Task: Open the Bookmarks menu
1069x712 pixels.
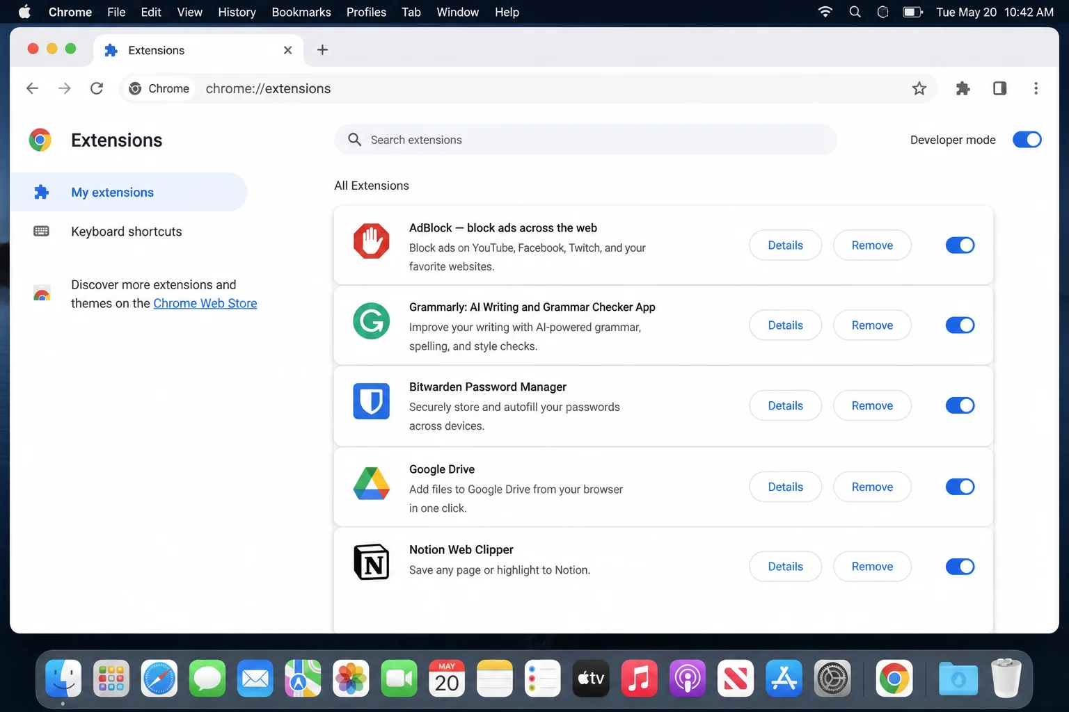Action: 301,12
